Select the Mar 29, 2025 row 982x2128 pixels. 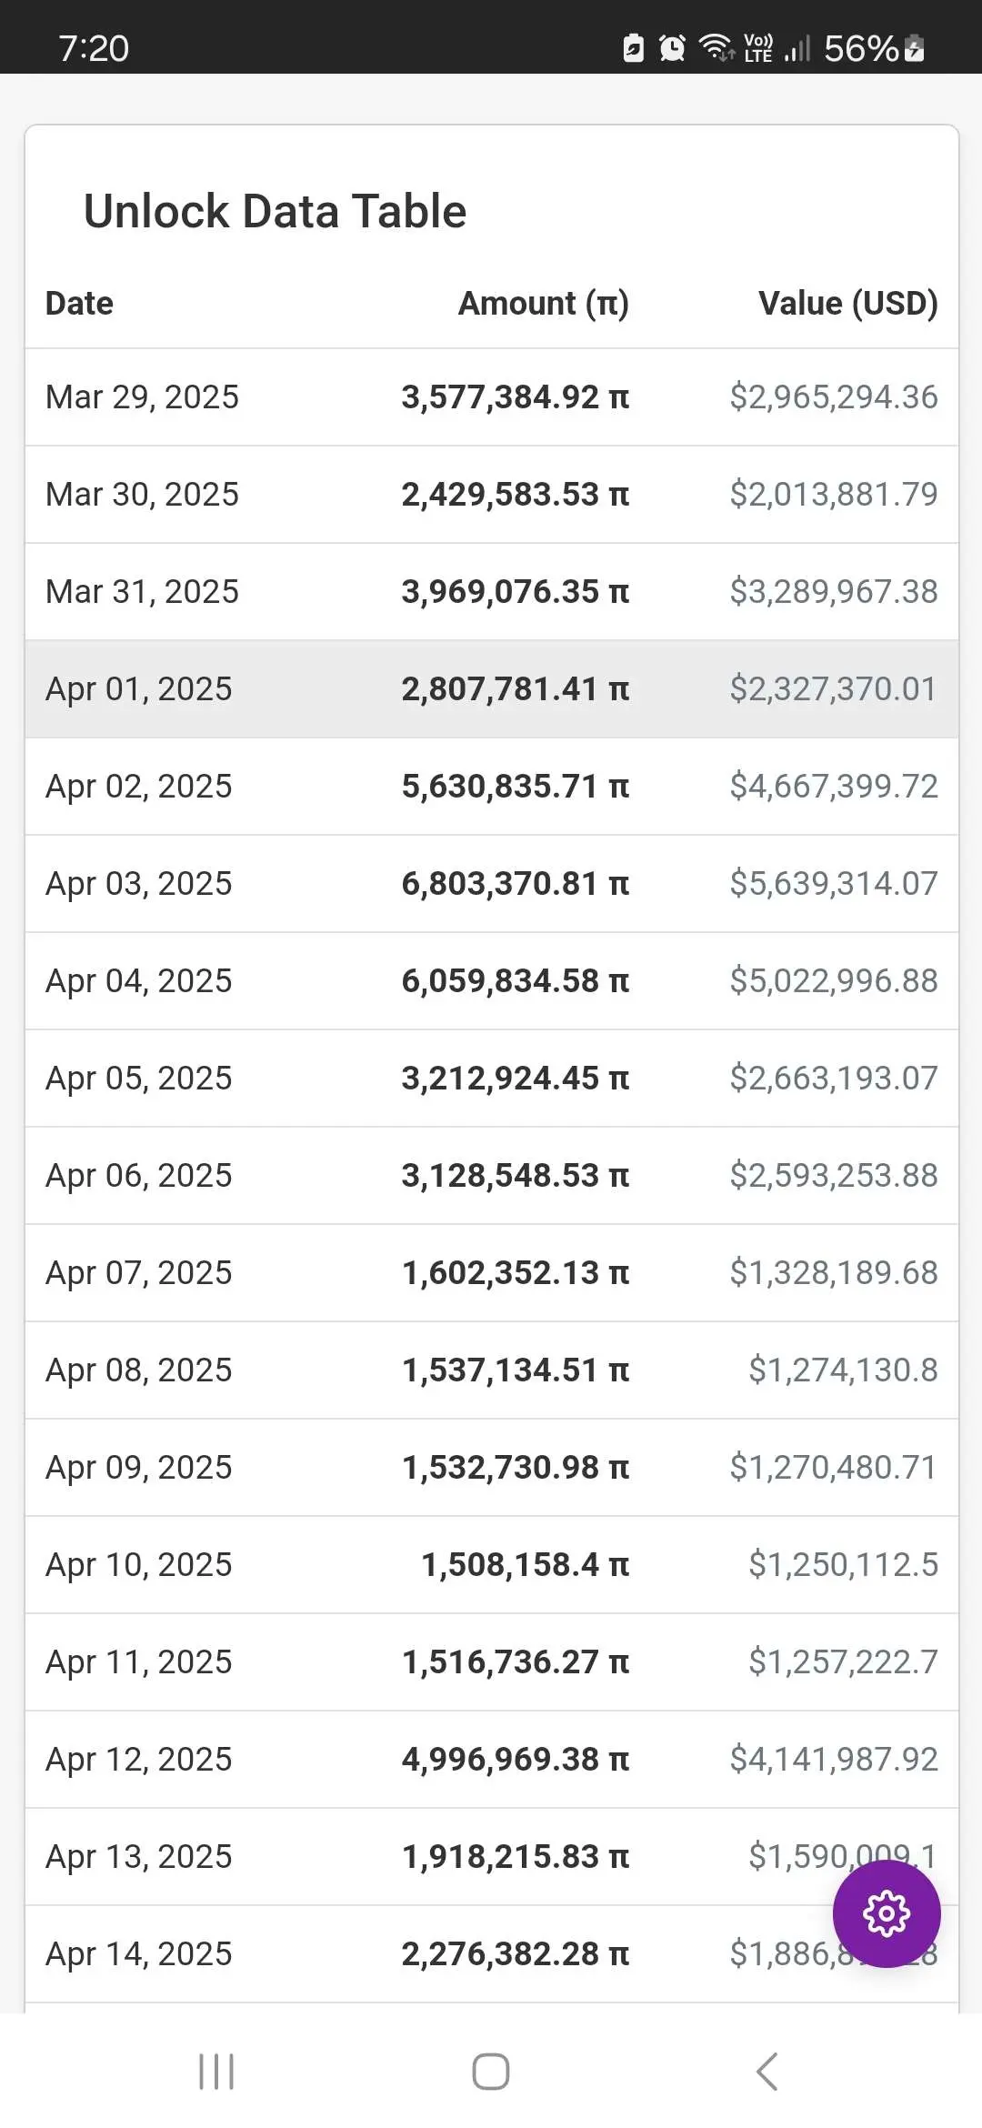tap(492, 397)
